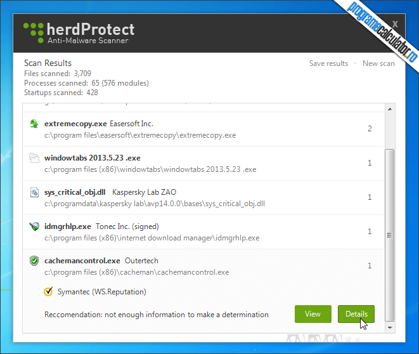Image resolution: width=419 pixels, height=354 pixels.
Task: Click detection count 1 for sys_critical_obj.dll
Action: [370, 197]
